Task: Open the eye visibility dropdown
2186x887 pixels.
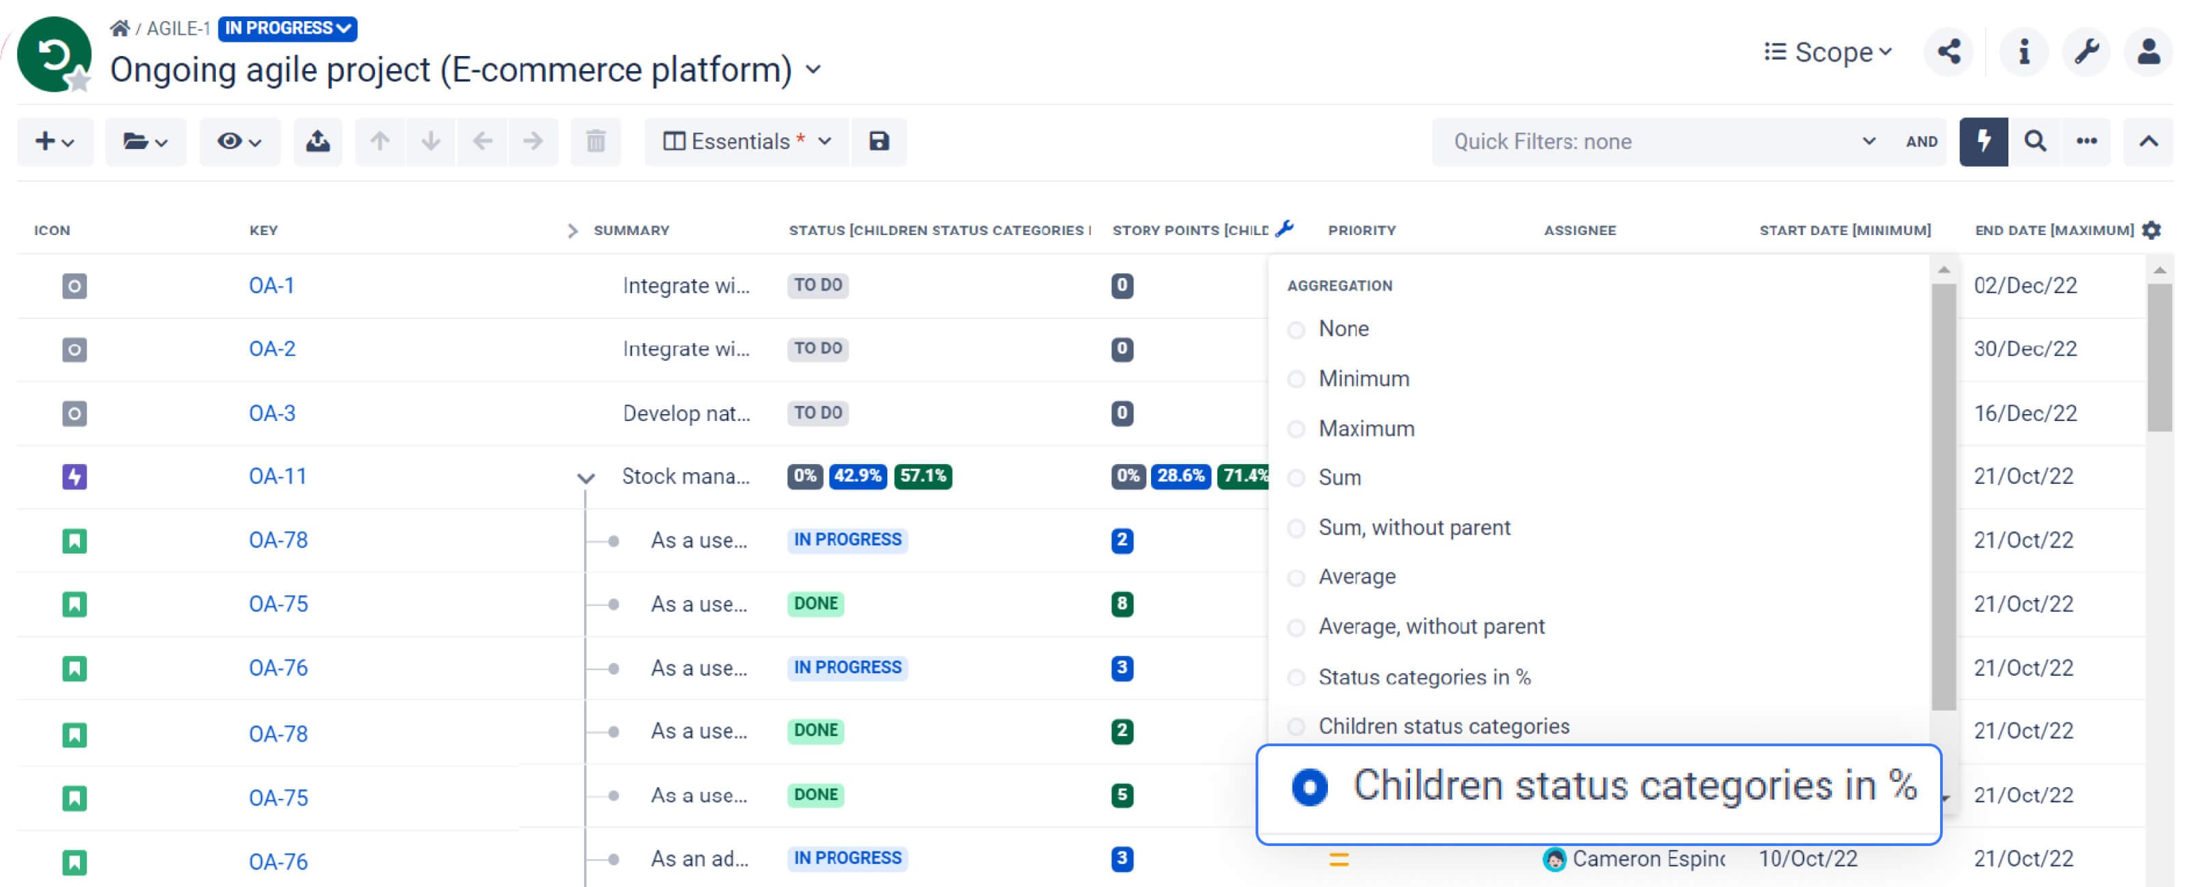Action: [x=239, y=141]
